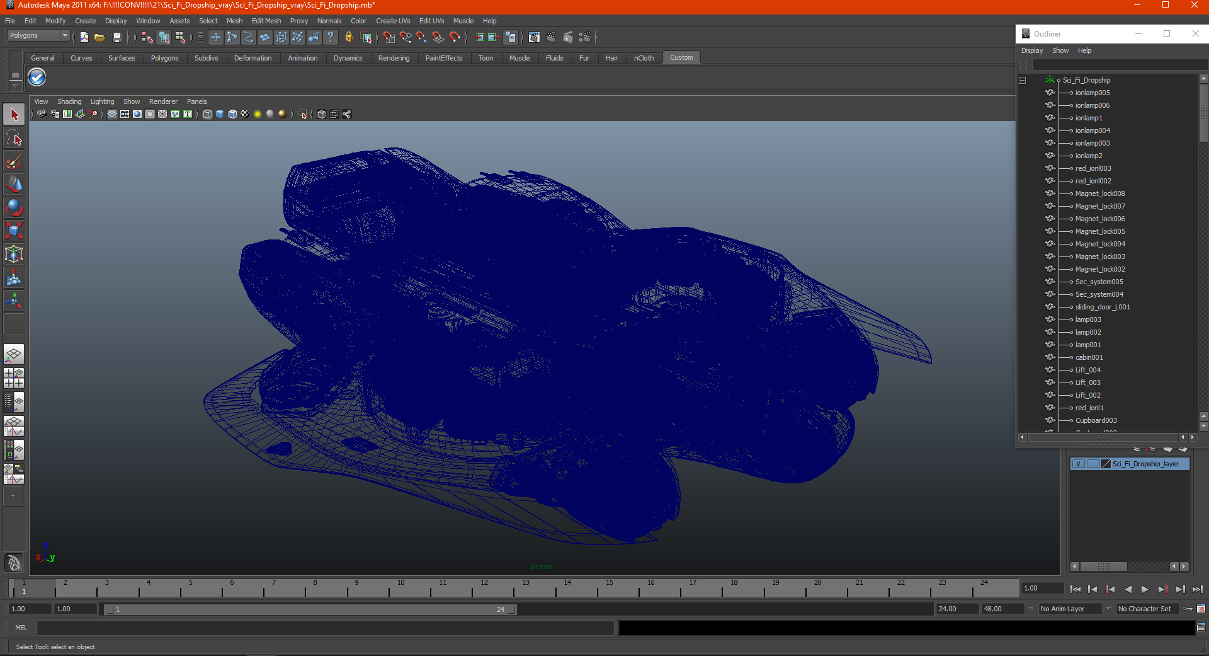Screen dimensions: 1209x656
Task: Click the MEL command input field
Action: click(326, 628)
